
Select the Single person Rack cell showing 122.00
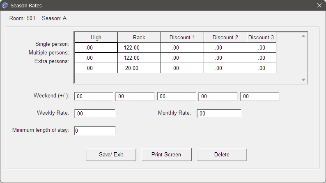(139, 47)
